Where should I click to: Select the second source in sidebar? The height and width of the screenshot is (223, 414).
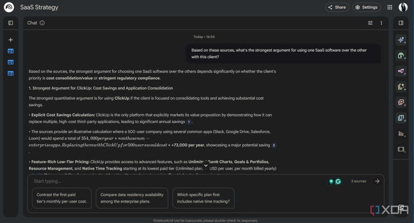point(11,62)
